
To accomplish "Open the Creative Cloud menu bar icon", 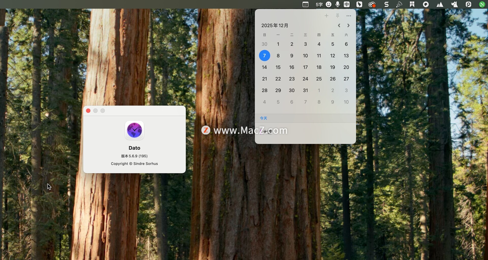I will 372,4.
